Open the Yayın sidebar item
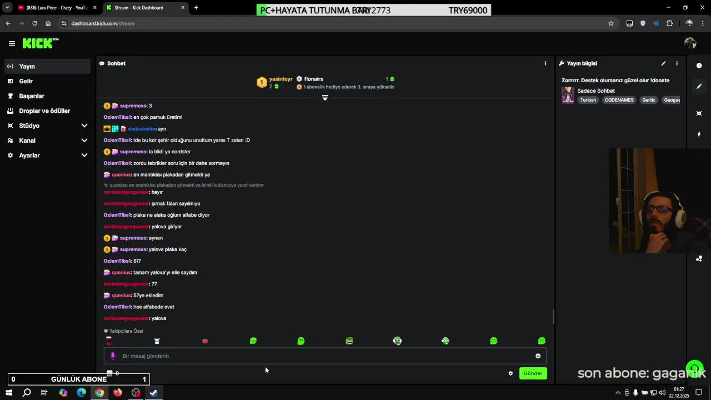711x400 pixels. point(47,66)
